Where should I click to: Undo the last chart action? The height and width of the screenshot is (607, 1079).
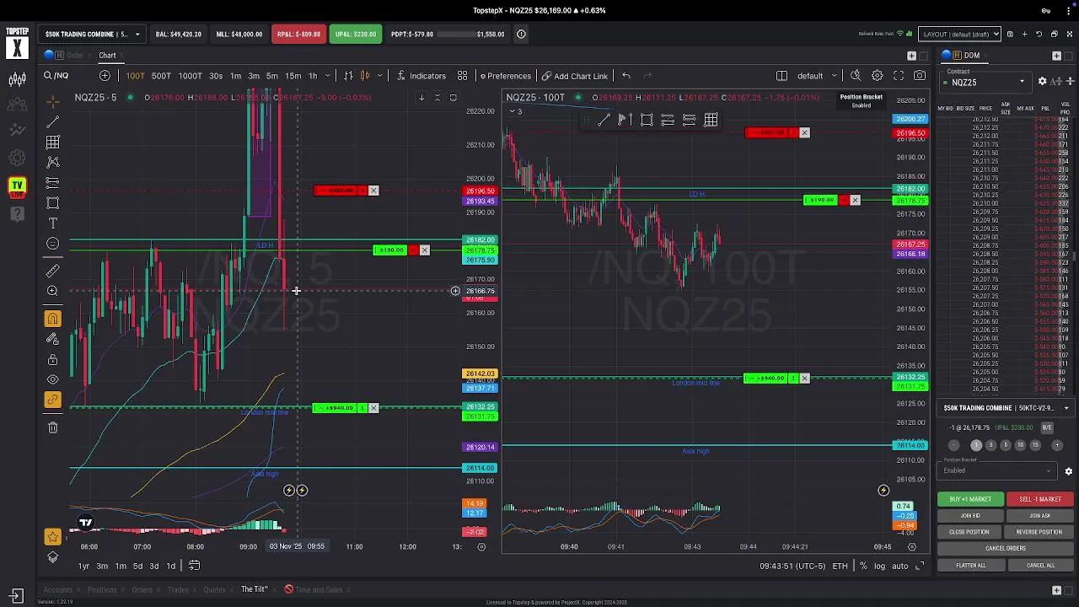point(626,76)
